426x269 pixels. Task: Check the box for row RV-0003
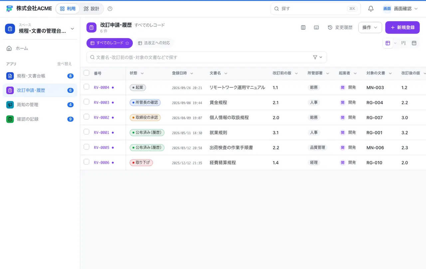click(87, 102)
